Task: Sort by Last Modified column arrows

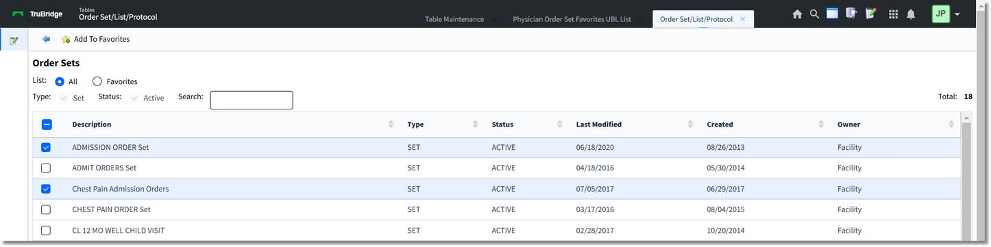Action: click(690, 125)
